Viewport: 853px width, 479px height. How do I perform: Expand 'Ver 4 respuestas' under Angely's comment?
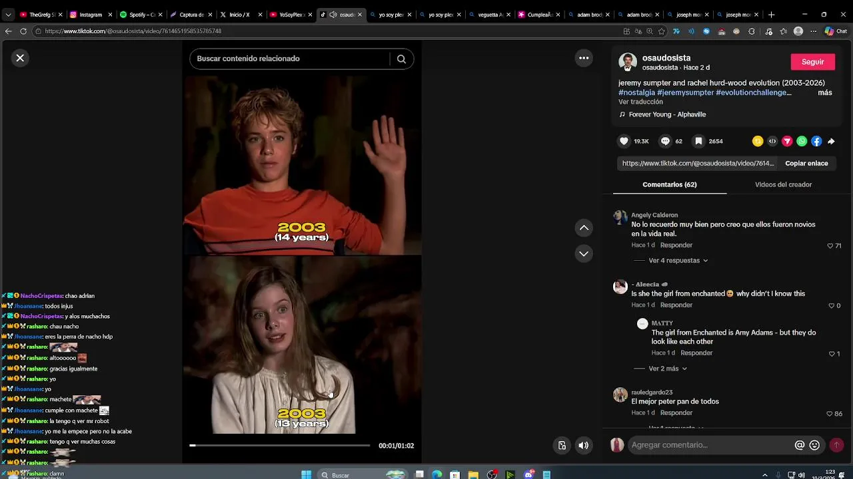click(678, 260)
